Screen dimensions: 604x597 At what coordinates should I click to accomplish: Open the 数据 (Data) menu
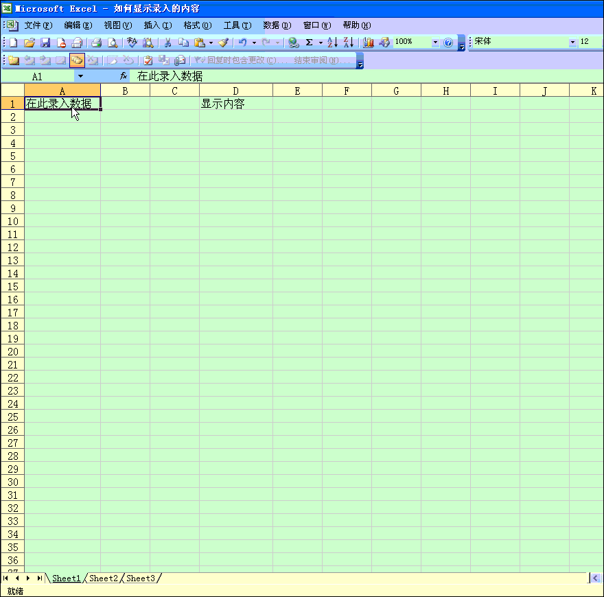(x=277, y=25)
